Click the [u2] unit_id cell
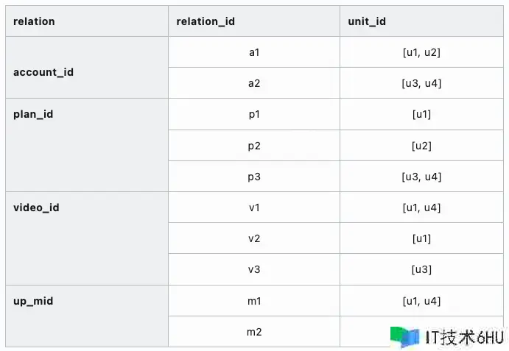 click(421, 146)
